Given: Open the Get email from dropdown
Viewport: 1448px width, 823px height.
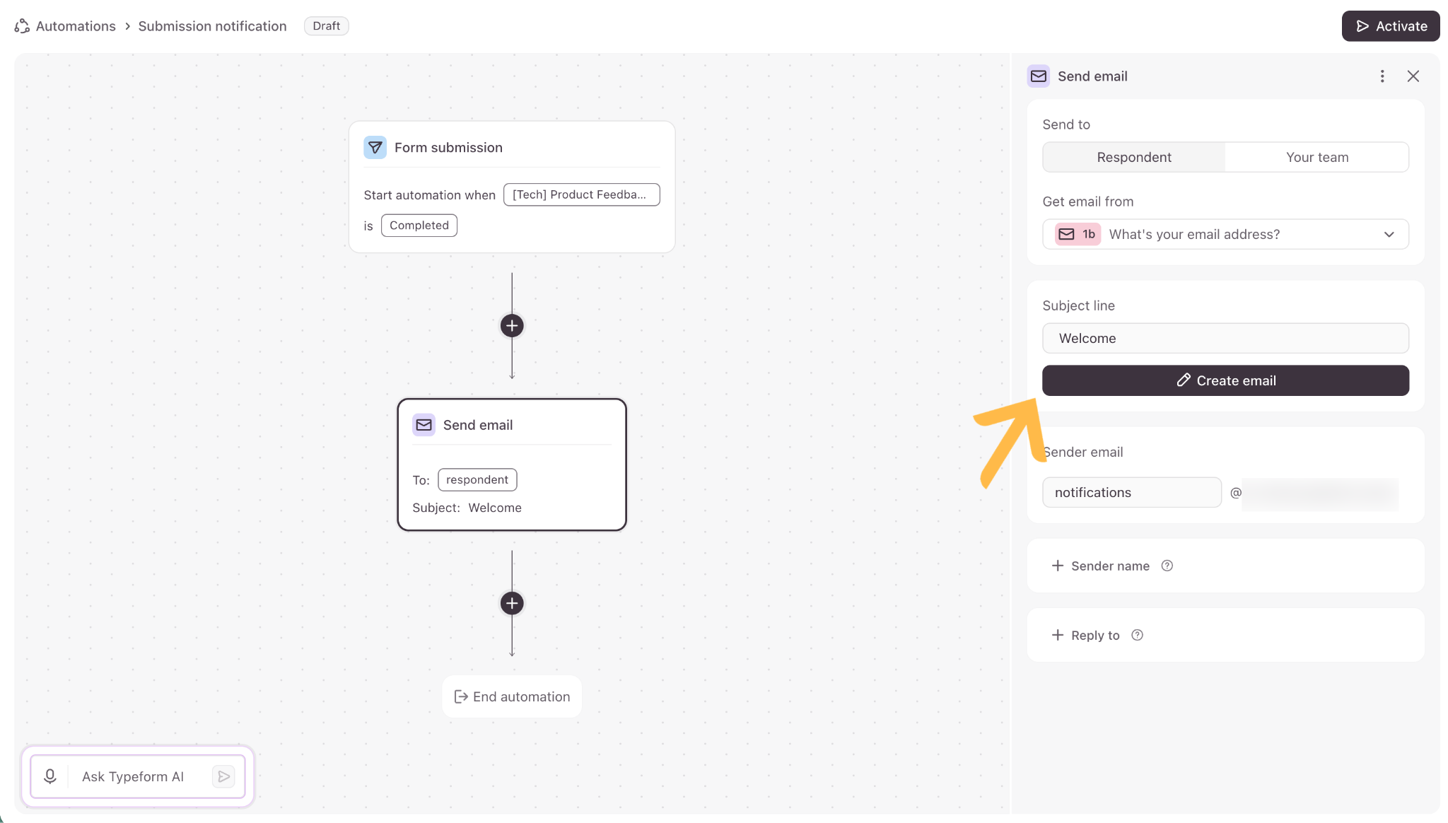Looking at the screenshot, I should 1225,234.
